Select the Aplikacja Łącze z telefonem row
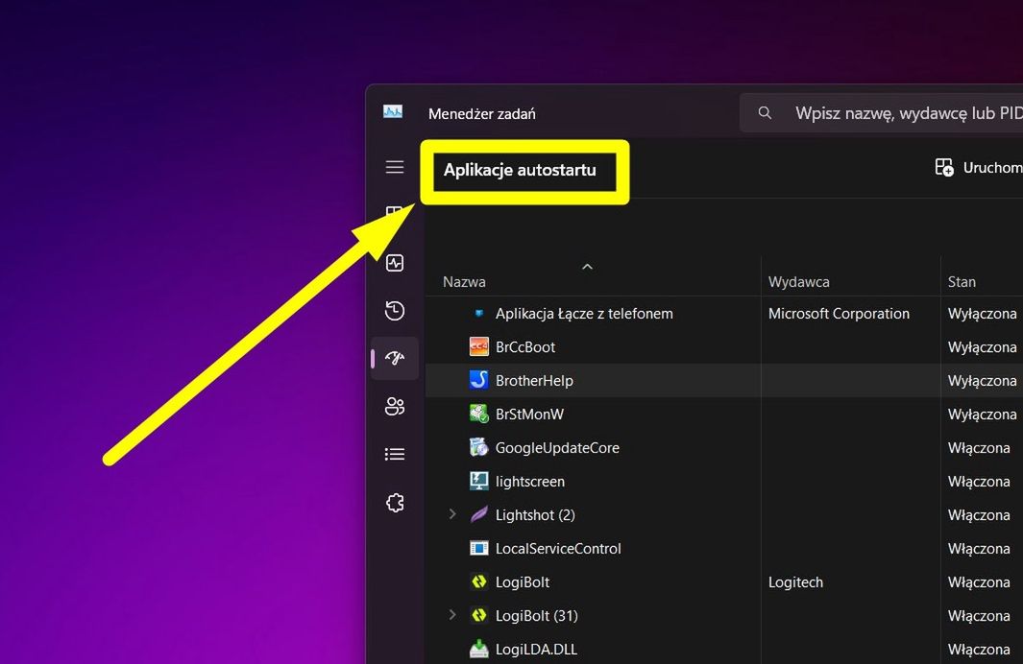Screen dimensions: 1023x664 [724, 314]
